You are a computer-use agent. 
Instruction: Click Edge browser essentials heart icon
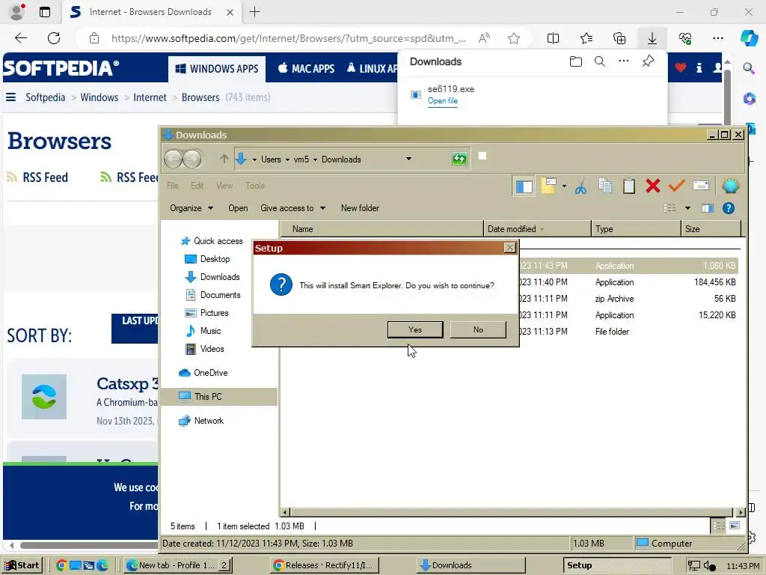click(685, 38)
